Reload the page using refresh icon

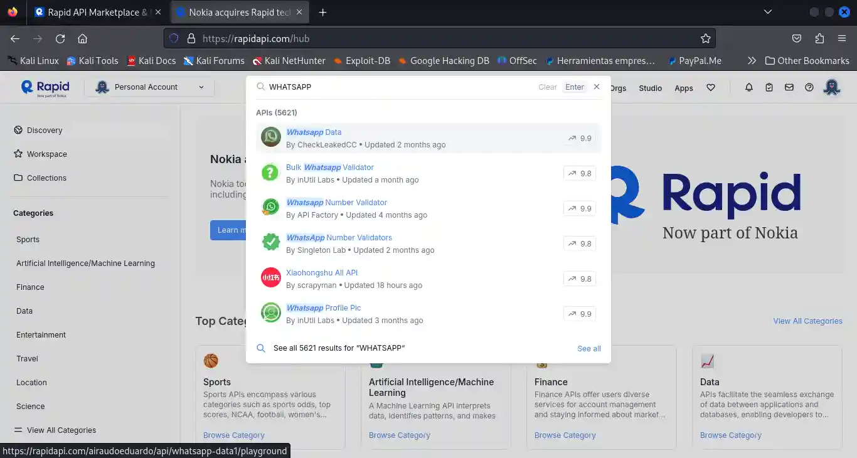[x=60, y=38]
